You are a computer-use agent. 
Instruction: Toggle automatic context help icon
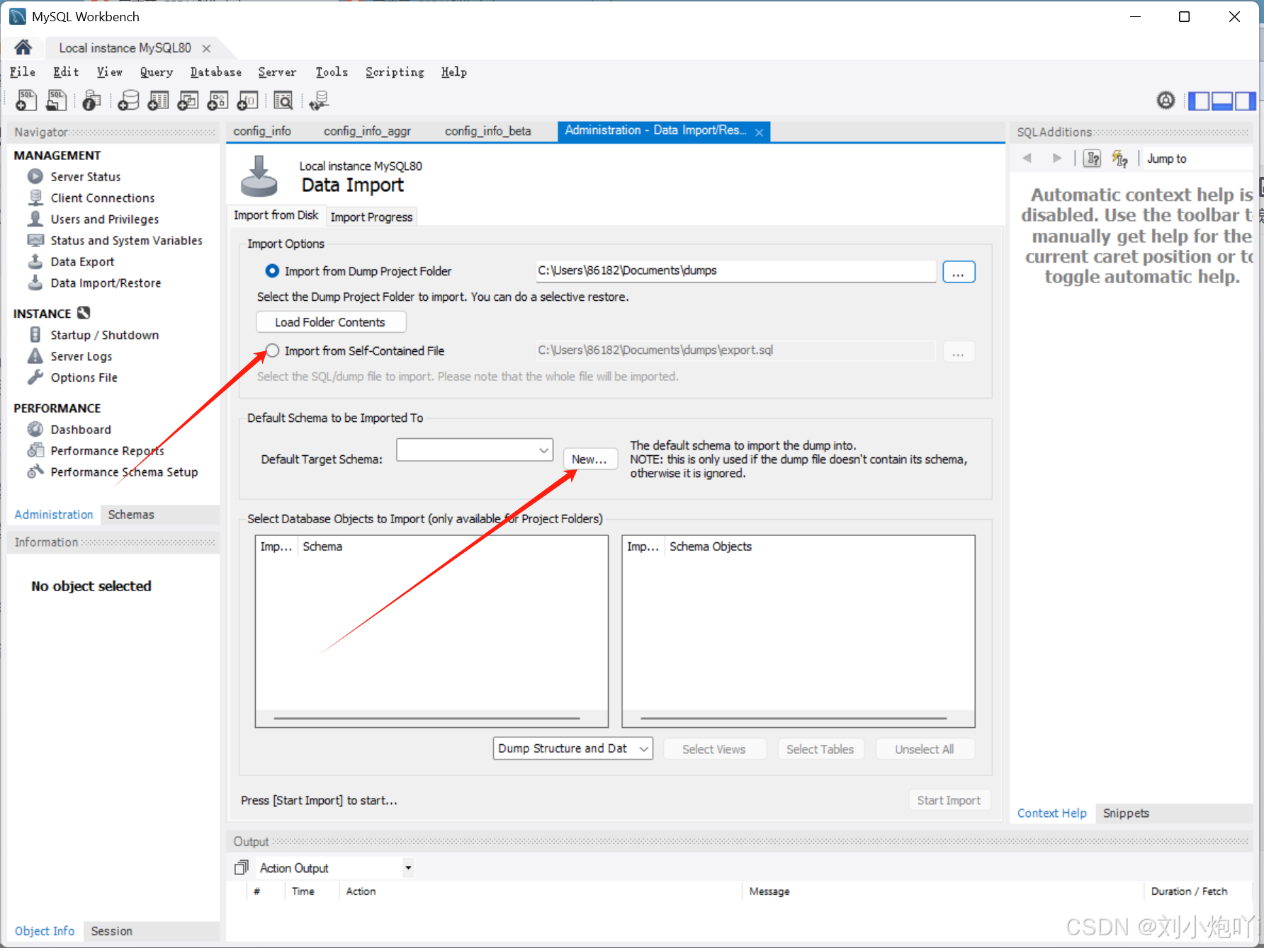(1120, 158)
